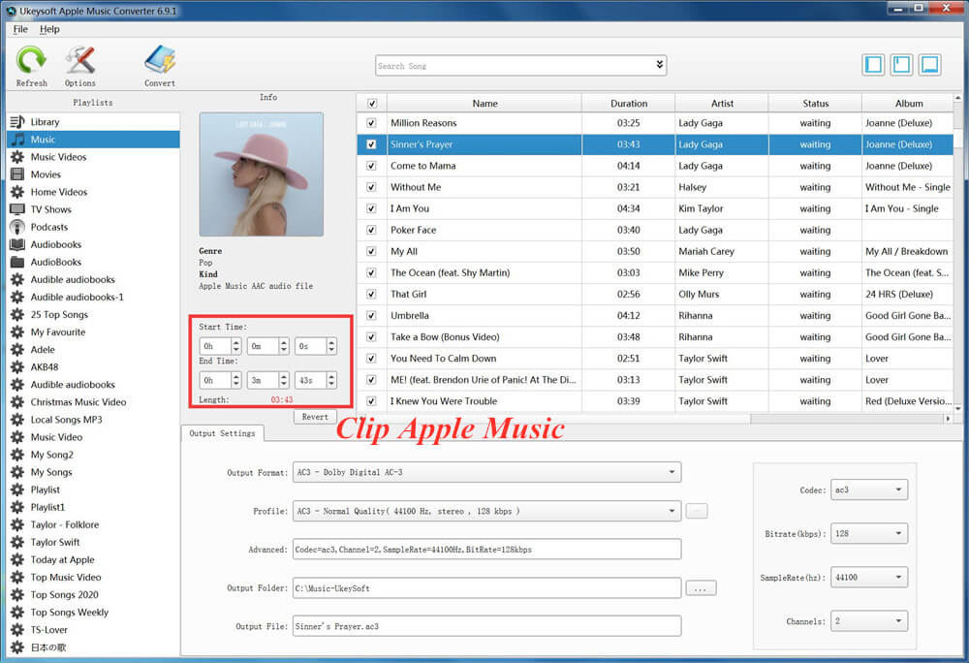
Task: Open the Taylor - Folklore playlist
Action: [65, 524]
